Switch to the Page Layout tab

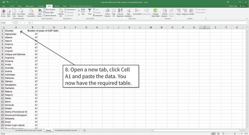tap(30, 6)
